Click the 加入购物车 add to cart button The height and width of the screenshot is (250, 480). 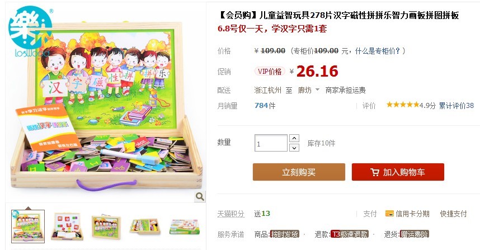click(x=398, y=172)
